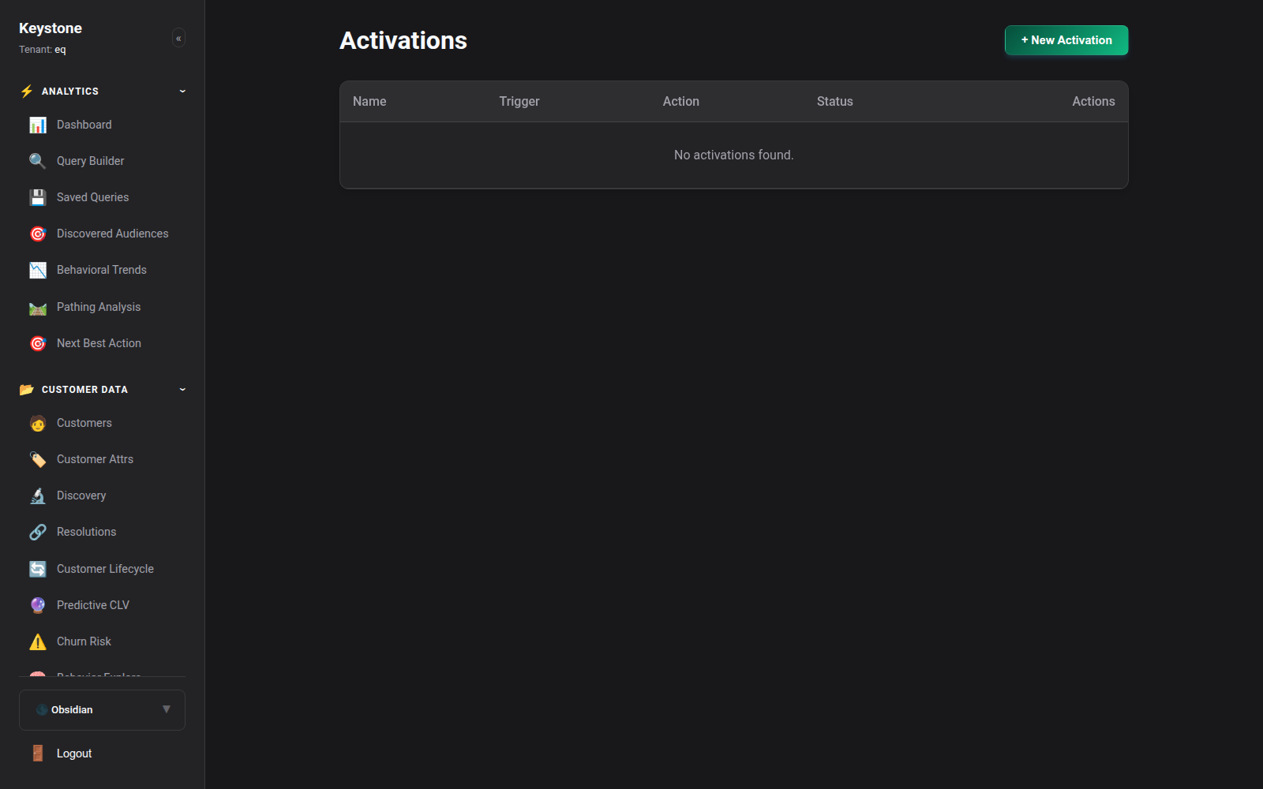Open the Obsidian theme dropdown
This screenshot has height=789, width=1263.
(x=102, y=710)
